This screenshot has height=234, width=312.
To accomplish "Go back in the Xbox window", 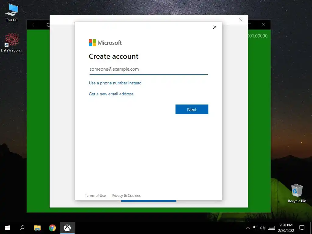I will [34, 25].
